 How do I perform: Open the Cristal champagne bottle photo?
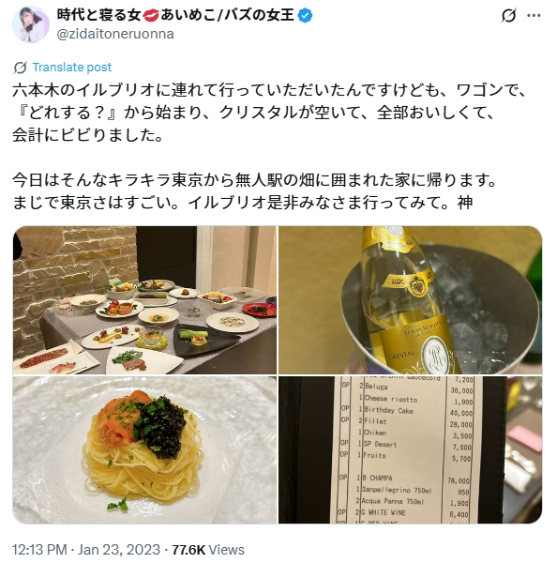[410, 300]
